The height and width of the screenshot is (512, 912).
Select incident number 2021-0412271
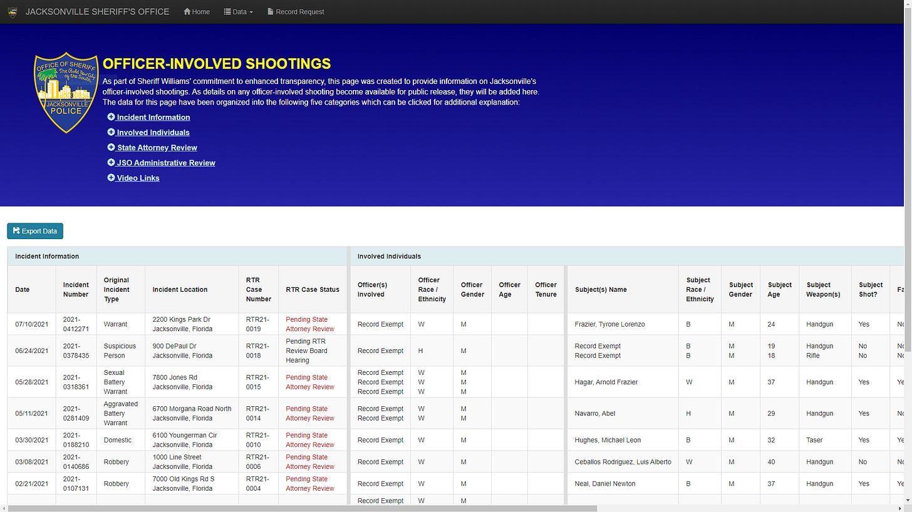pos(76,324)
